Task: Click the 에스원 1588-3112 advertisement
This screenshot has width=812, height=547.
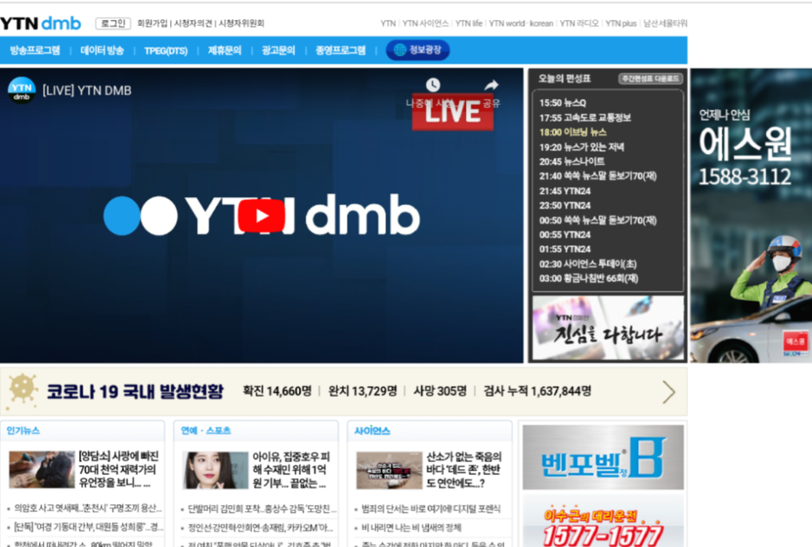Action: coord(751,215)
